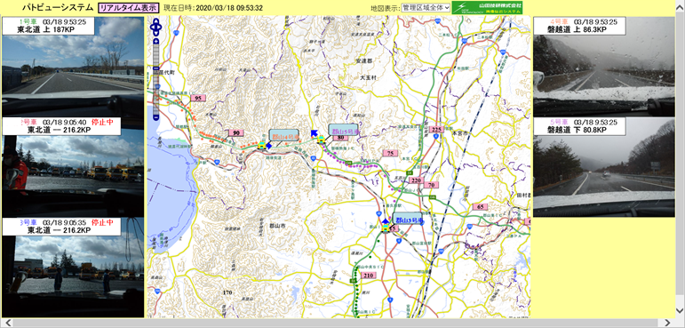Pan the map left with the arrow control
This screenshot has width=685, height=328.
pyautogui.click(x=153, y=28)
